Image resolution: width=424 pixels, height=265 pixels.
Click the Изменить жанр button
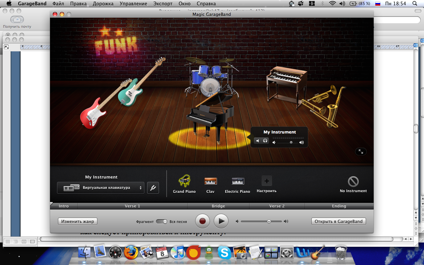(x=78, y=221)
